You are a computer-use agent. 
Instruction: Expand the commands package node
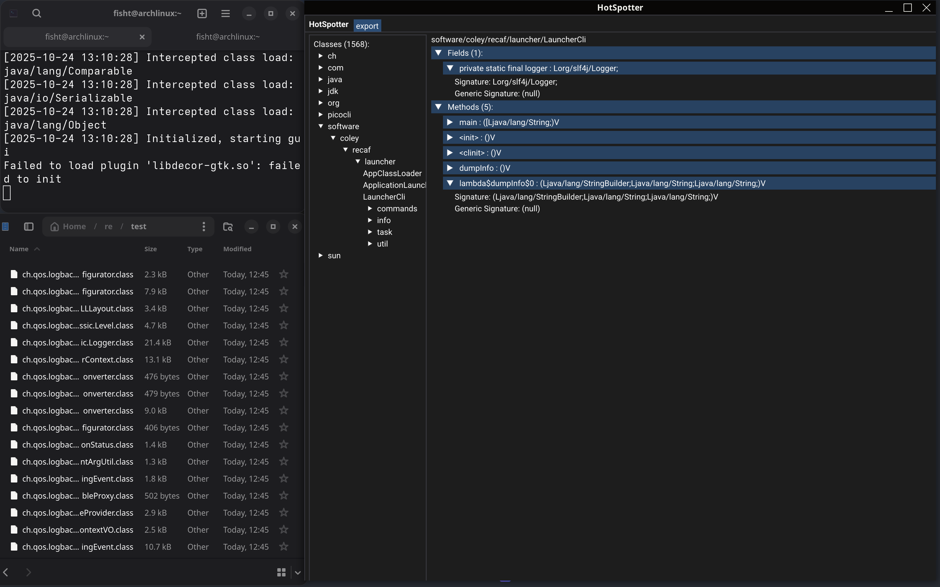pyautogui.click(x=370, y=208)
